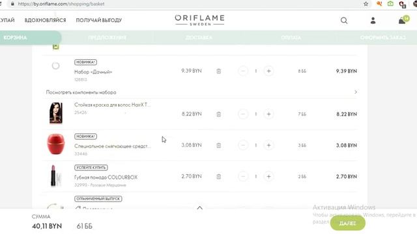Go to the ОФОРМИТЬ ЗАКАЗ step
The image size is (417, 234).
pyautogui.click(x=383, y=38)
